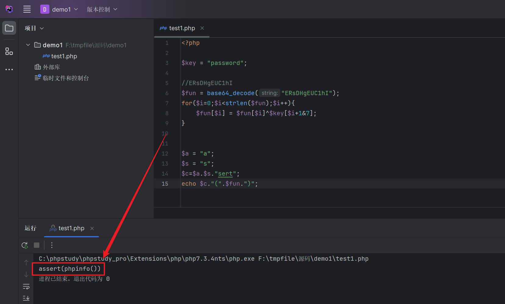Image resolution: width=505 pixels, height=304 pixels.
Task: Click the php.exe command line in console
Action: 204,259
